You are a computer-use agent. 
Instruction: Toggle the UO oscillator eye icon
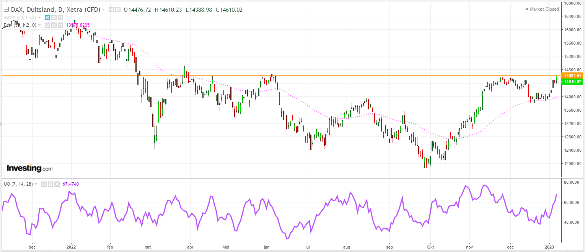click(44, 184)
